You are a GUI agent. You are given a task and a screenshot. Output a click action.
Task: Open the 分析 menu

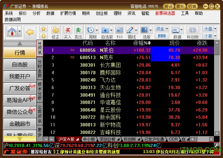tap(36, 13)
